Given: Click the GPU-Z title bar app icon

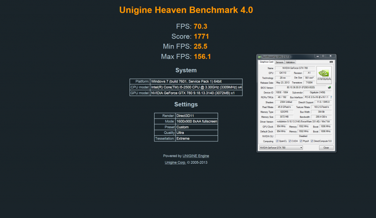Looking at the screenshot, I should pos(260,57).
